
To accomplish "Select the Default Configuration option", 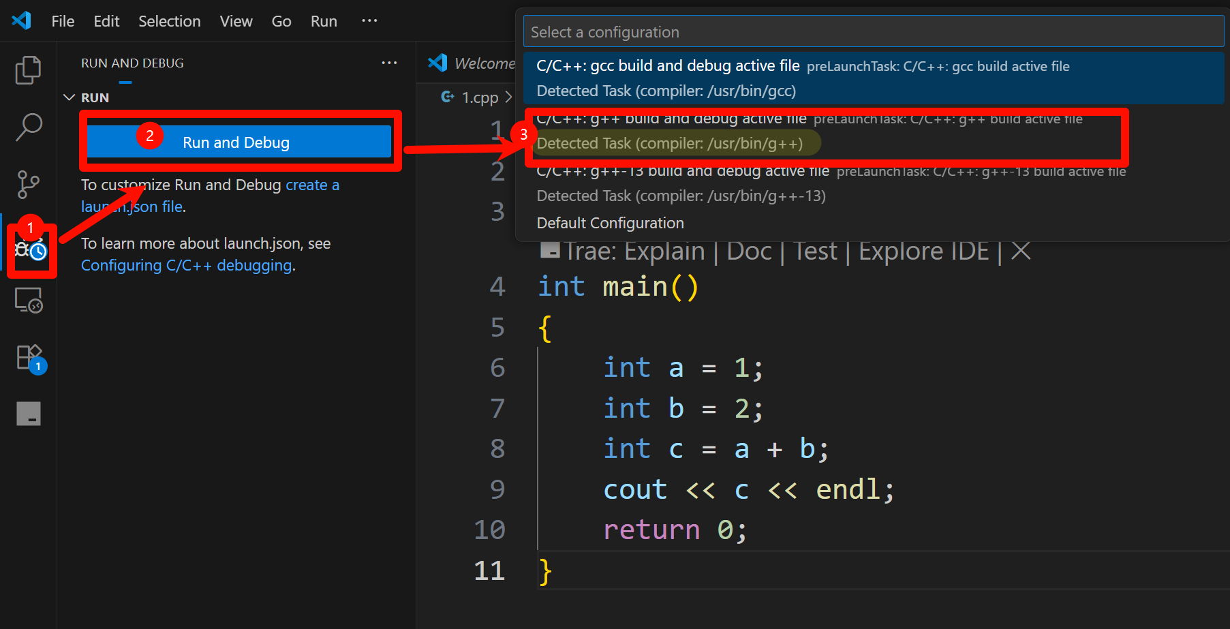I will [x=610, y=223].
